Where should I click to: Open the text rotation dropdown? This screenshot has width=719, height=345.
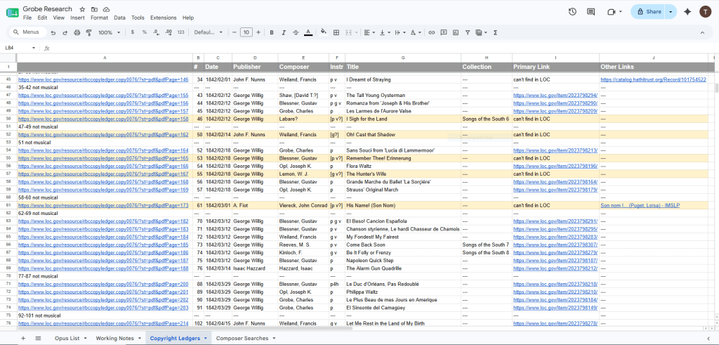point(416,32)
